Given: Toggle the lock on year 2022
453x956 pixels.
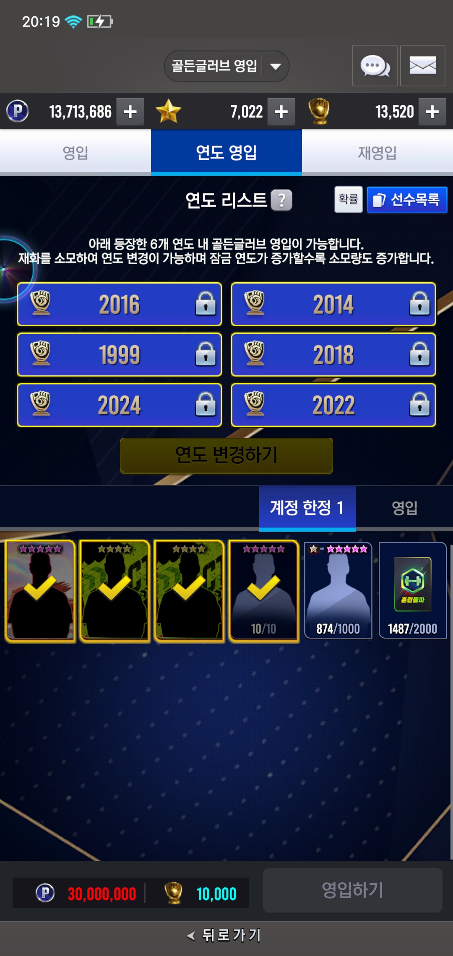Looking at the screenshot, I should 419,405.
